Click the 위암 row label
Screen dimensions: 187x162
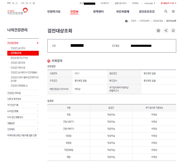[69, 115]
